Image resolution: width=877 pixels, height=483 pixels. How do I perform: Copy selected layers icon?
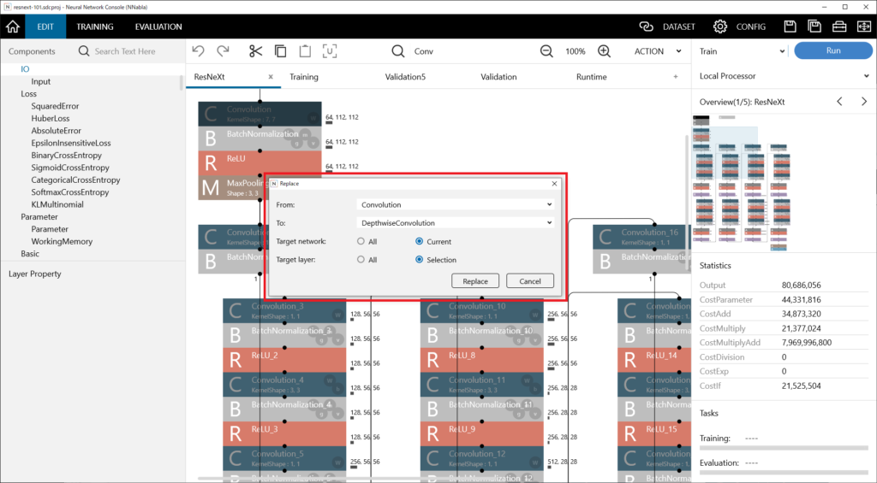pos(280,50)
